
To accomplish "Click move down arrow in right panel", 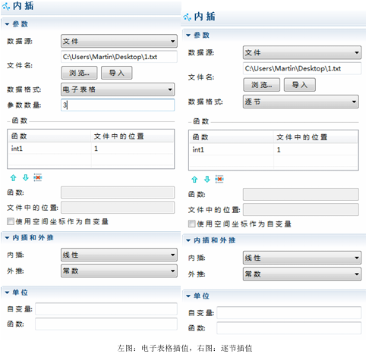I will [x=207, y=180].
